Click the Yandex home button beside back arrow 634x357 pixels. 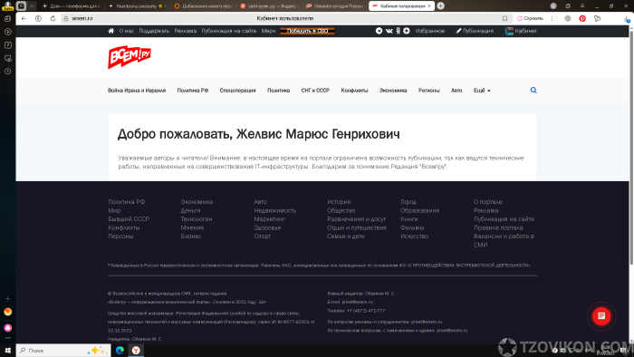click(38, 19)
